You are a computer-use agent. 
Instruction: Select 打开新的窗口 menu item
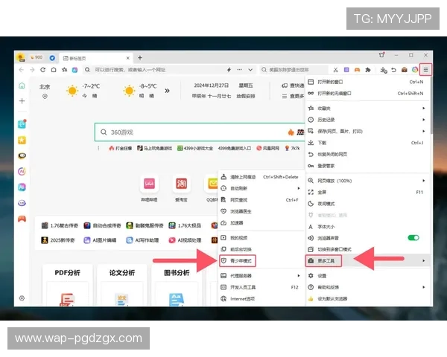tap(367, 82)
